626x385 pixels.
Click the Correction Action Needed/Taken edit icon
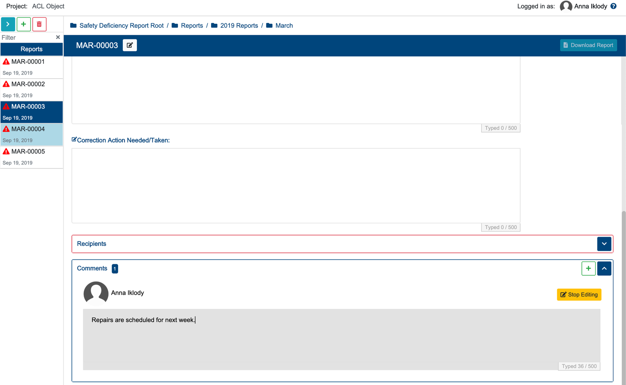pyautogui.click(x=74, y=140)
